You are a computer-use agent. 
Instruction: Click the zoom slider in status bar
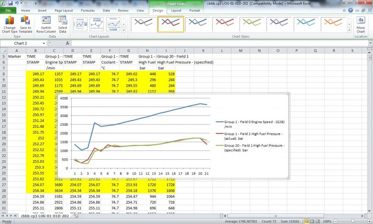tap(352, 222)
